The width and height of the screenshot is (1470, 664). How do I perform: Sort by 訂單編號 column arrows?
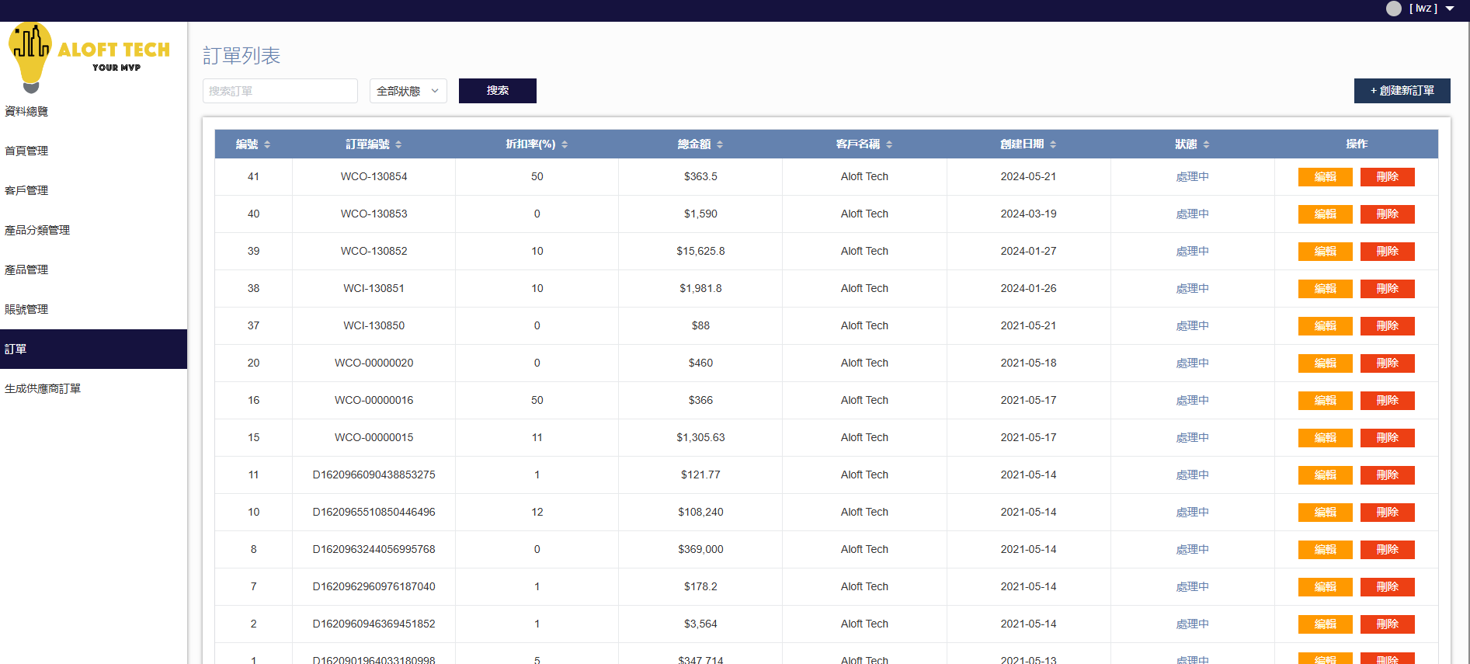click(x=398, y=144)
